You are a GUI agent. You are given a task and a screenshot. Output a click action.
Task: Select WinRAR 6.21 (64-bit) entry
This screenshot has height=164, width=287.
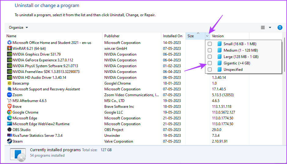[29, 48]
